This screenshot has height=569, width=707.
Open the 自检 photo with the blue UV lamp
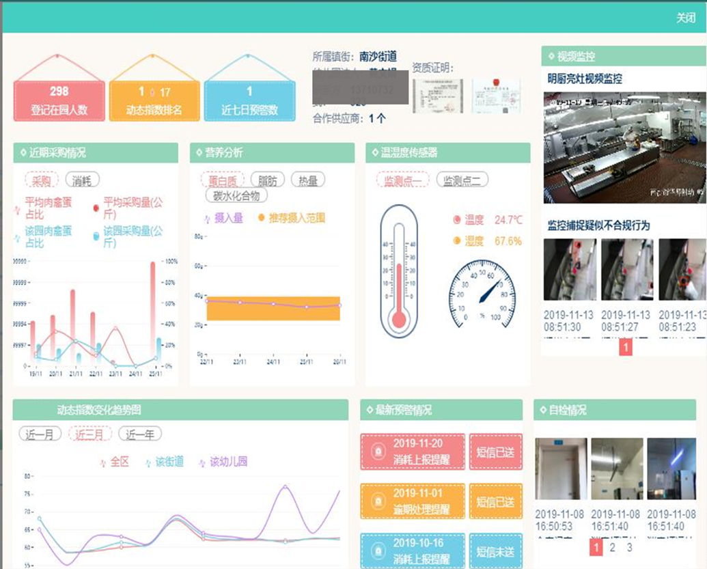pos(671,469)
